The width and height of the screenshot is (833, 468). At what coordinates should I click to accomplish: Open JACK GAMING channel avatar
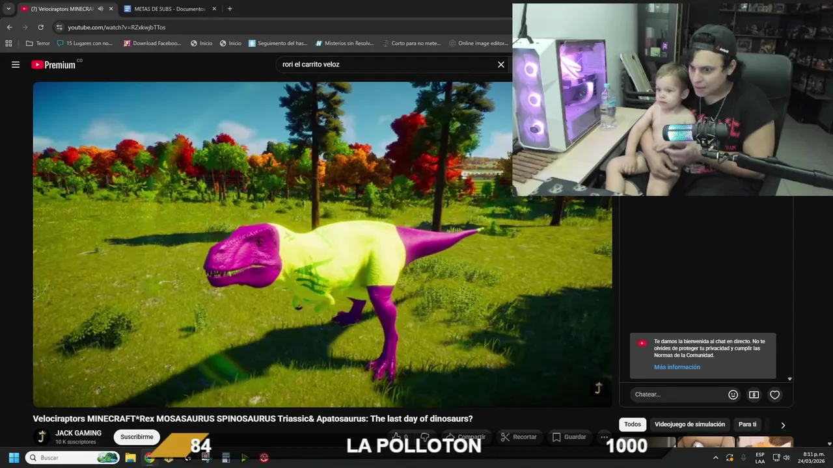(41, 437)
